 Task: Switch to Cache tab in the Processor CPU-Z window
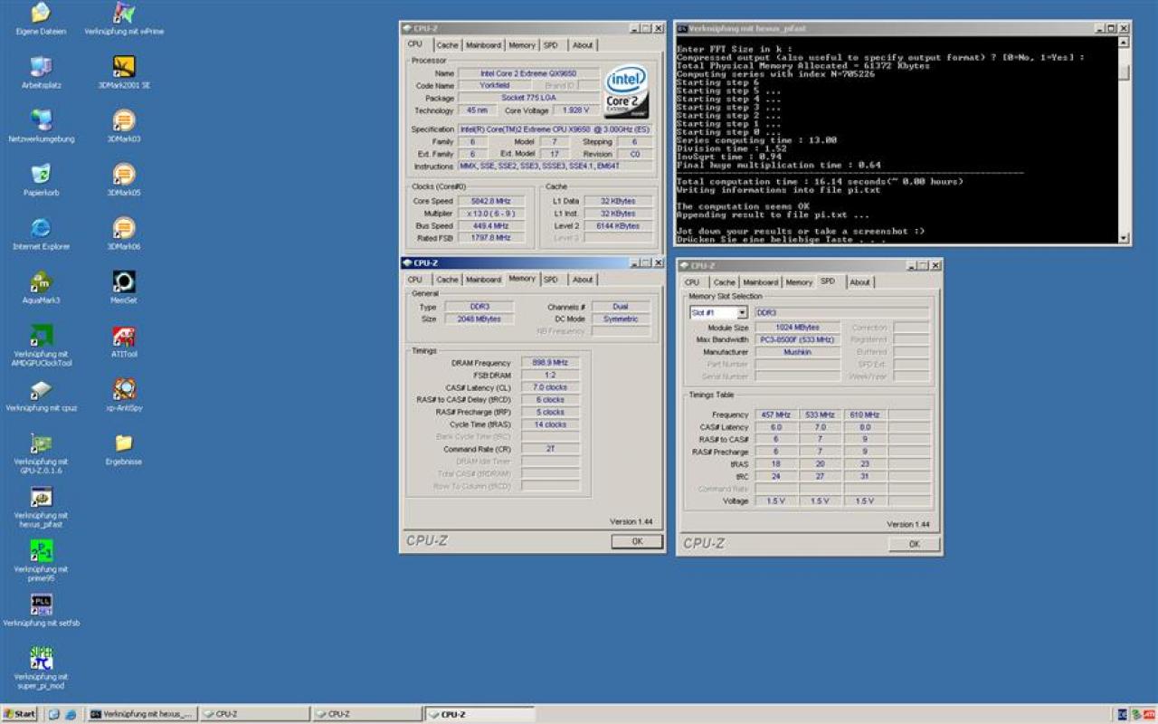(x=447, y=45)
